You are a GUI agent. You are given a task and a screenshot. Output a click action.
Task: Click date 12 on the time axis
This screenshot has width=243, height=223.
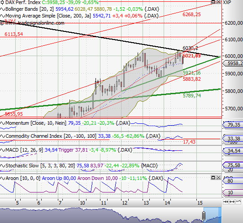(x=125, y=203)
